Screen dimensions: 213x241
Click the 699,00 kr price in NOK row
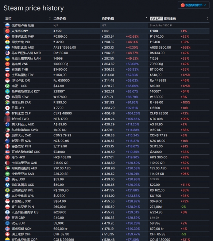click(61, 229)
